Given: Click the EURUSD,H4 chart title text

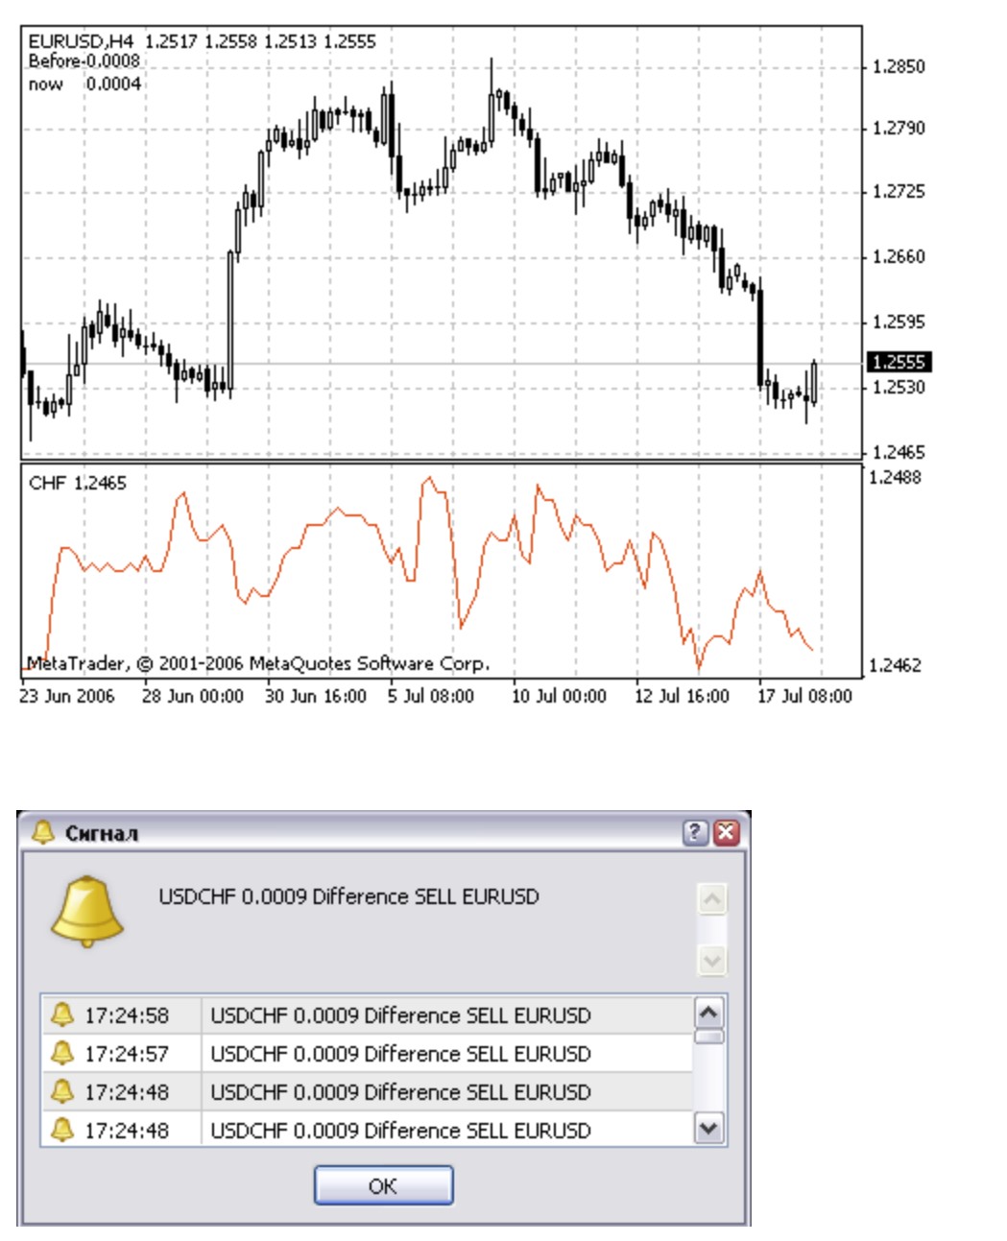Looking at the screenshot, I should (x=81, y=41).
